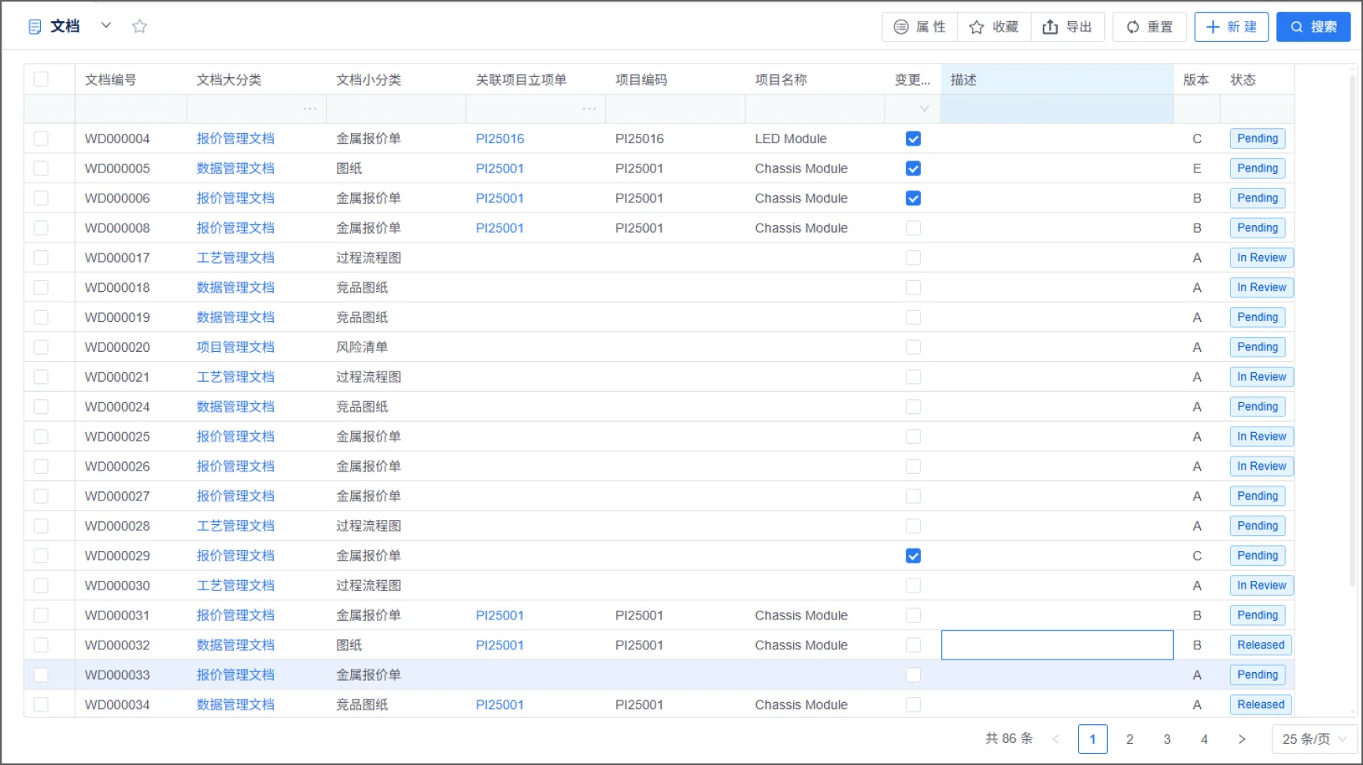Screen dimensions: 1363x765
Task: Click the 共 86 条 total count
Action: [x=1009, y=739]
